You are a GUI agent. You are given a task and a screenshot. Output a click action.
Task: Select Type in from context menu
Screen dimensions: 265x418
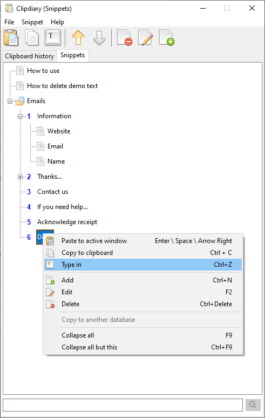click(143, 265)
